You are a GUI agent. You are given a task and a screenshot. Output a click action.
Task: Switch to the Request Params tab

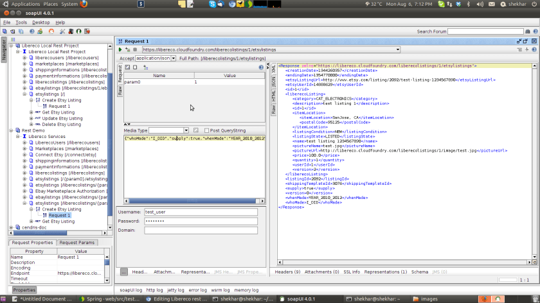(77, 243)
